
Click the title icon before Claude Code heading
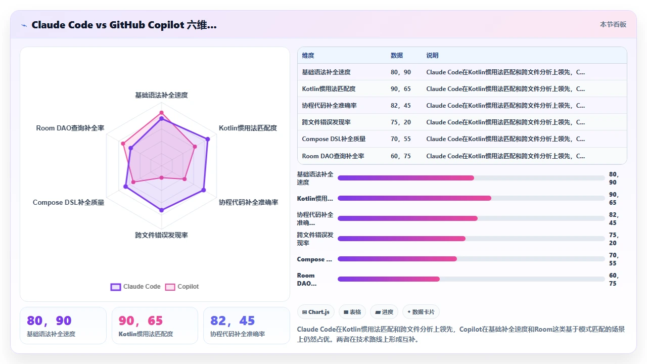coord(24,25)
